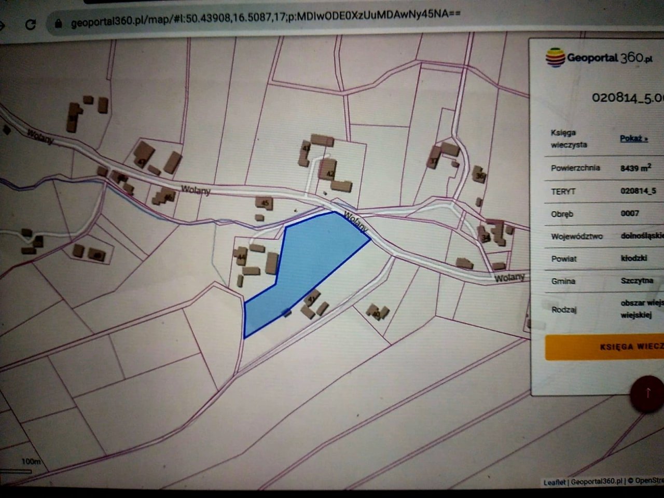Open the Pokaż link for Księga wieczysta

[633, 139]
